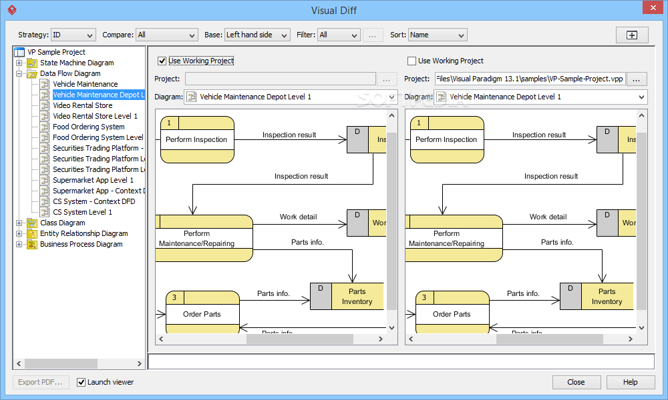Open the Base dropdown showing Left hand side
668x400 pixels.
[257, 35]
